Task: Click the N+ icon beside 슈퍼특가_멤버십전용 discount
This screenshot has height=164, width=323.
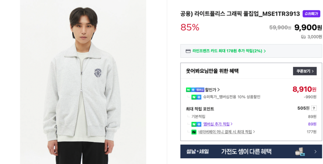Action: pos(196,97)
